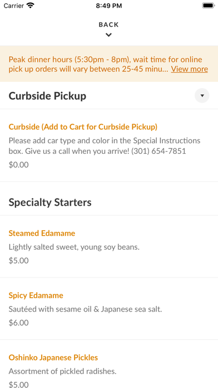Tap the battery icon in status bar
This screenshot has width=218, height=388.
click(208, 6)
